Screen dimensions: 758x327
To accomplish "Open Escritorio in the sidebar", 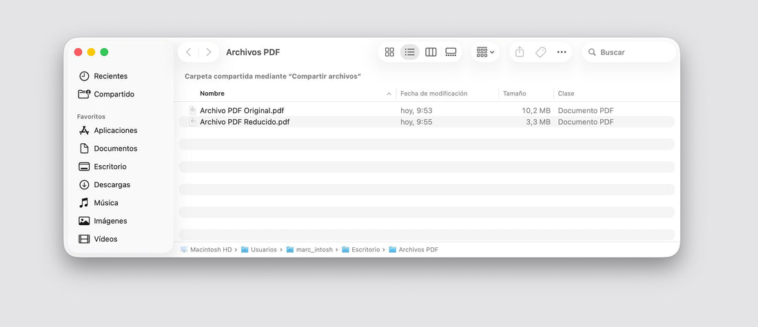I will (x=110, y=167).
